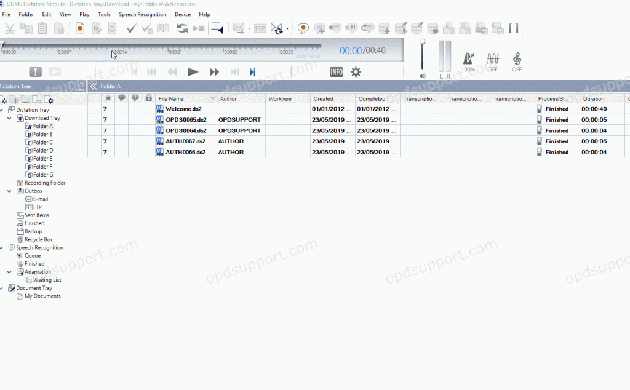The height and width of the screenshot is (390, 630).
Task: Toggle the speaker mute icon
Action: 421,76
